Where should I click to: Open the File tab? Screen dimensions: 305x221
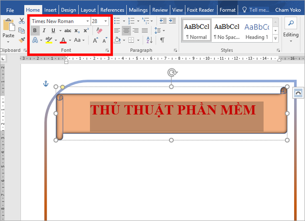[x=10, y=10]
